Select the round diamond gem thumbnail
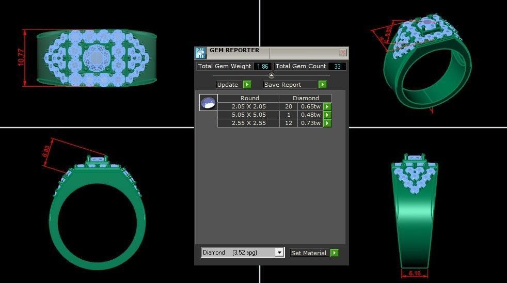 point(208,103)
